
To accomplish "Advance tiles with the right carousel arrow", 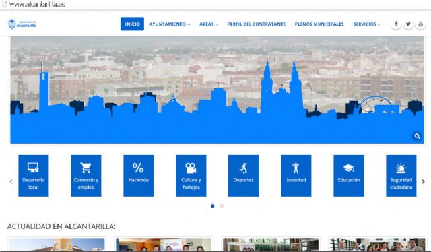I will pyautogui.click(x=424, y=181).
